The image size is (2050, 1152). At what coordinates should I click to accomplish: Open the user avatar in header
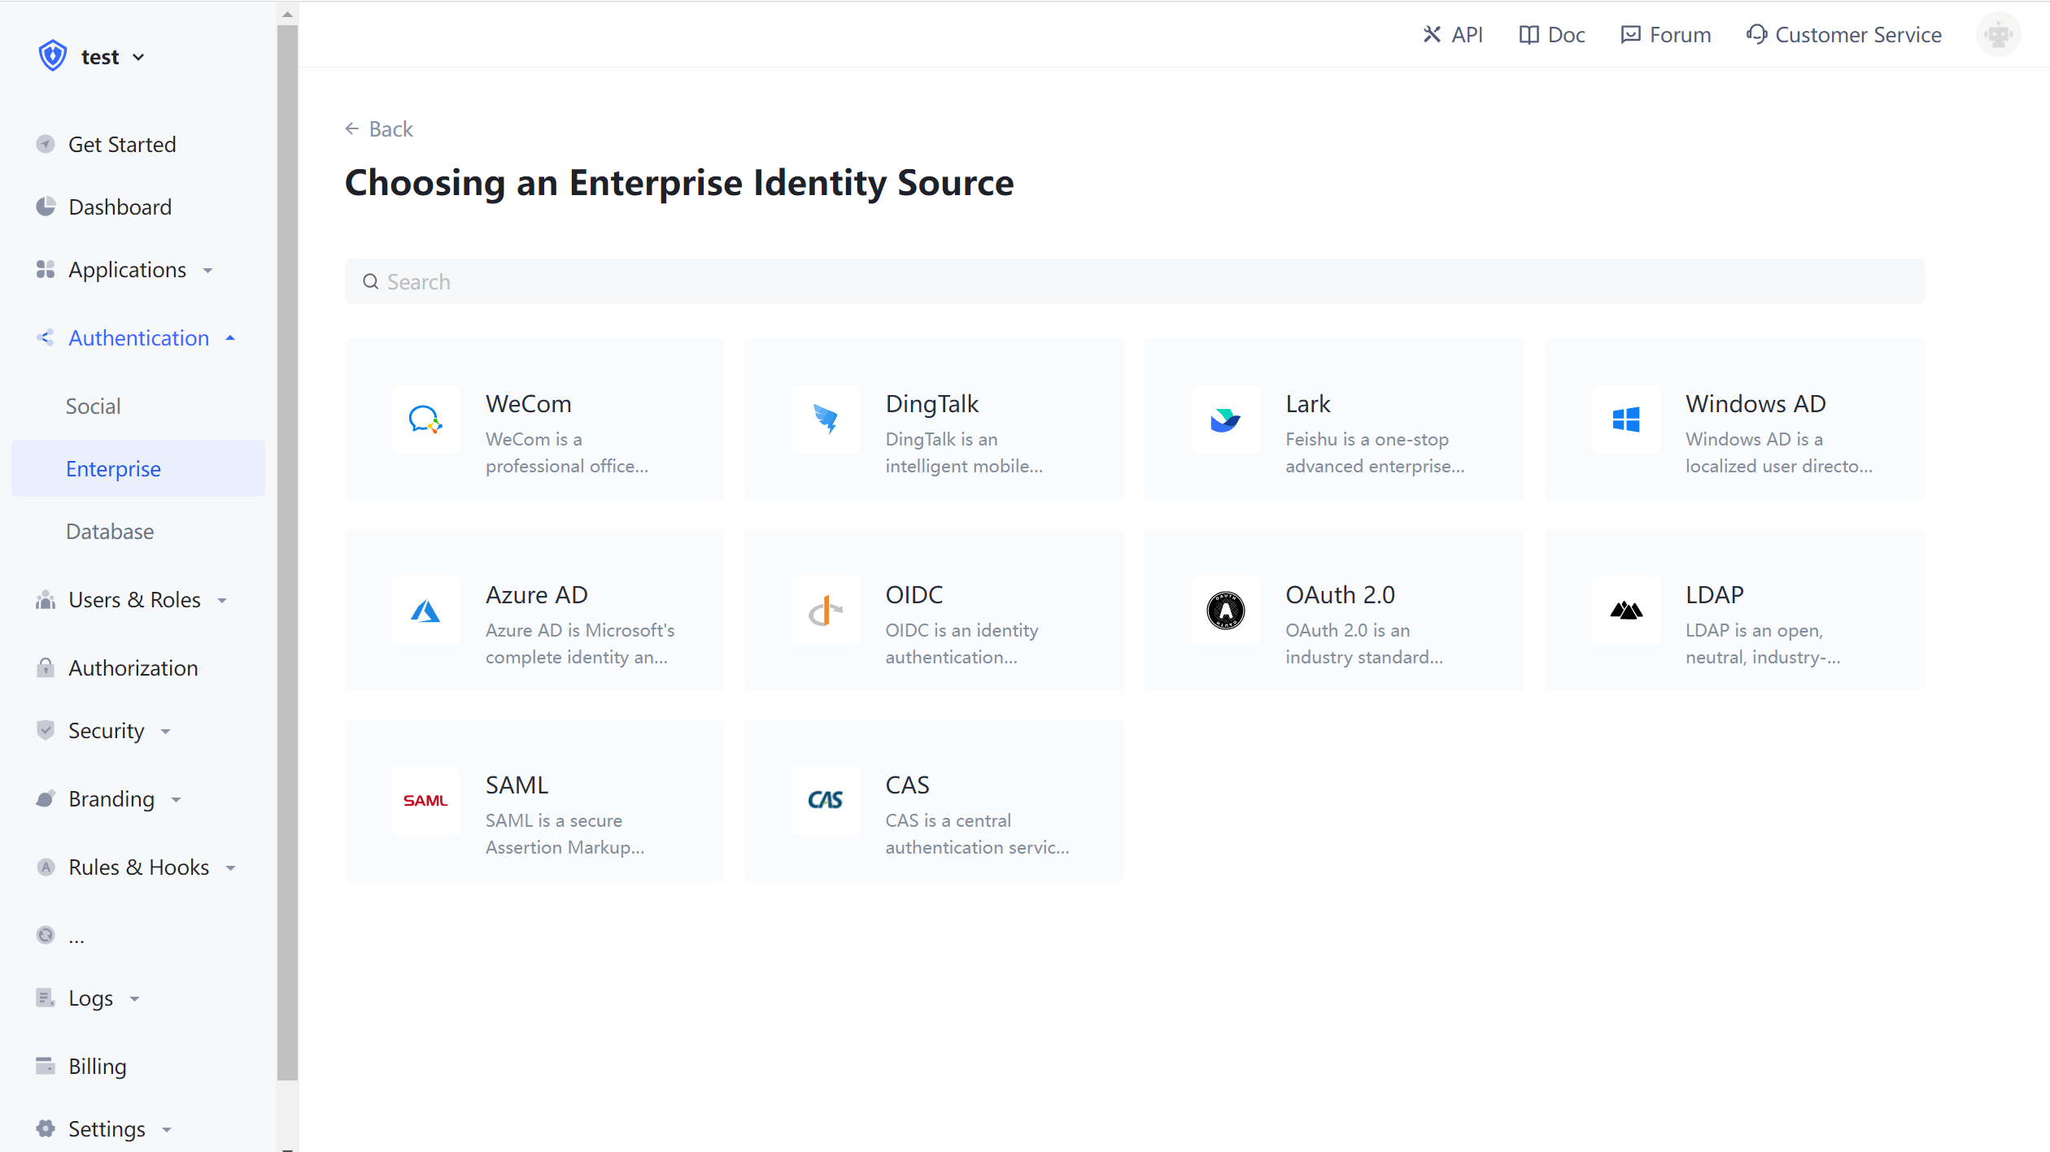[1997, 35]
